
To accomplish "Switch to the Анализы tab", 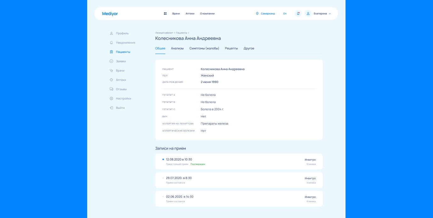I will point(177,48).
